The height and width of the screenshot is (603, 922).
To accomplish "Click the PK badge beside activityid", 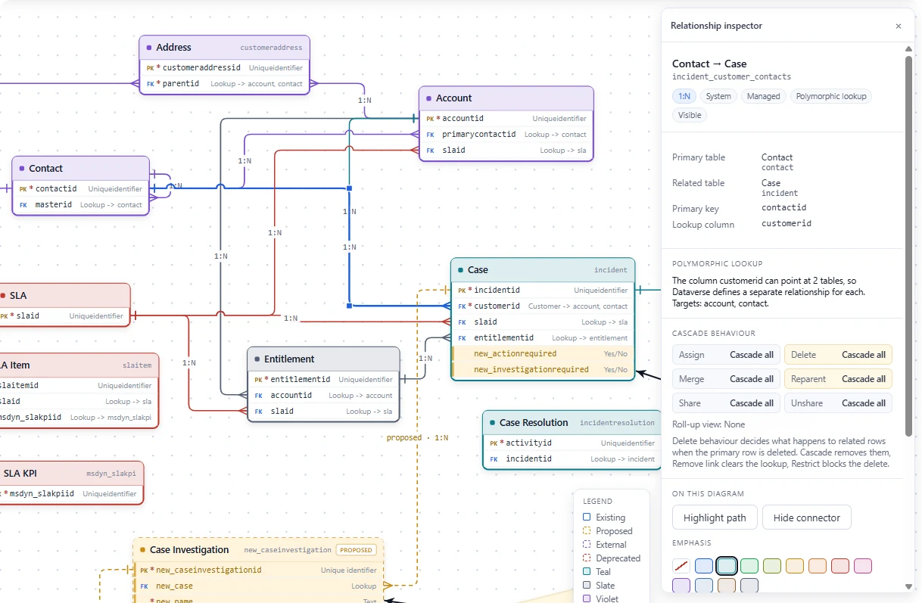I will point(494,443).
